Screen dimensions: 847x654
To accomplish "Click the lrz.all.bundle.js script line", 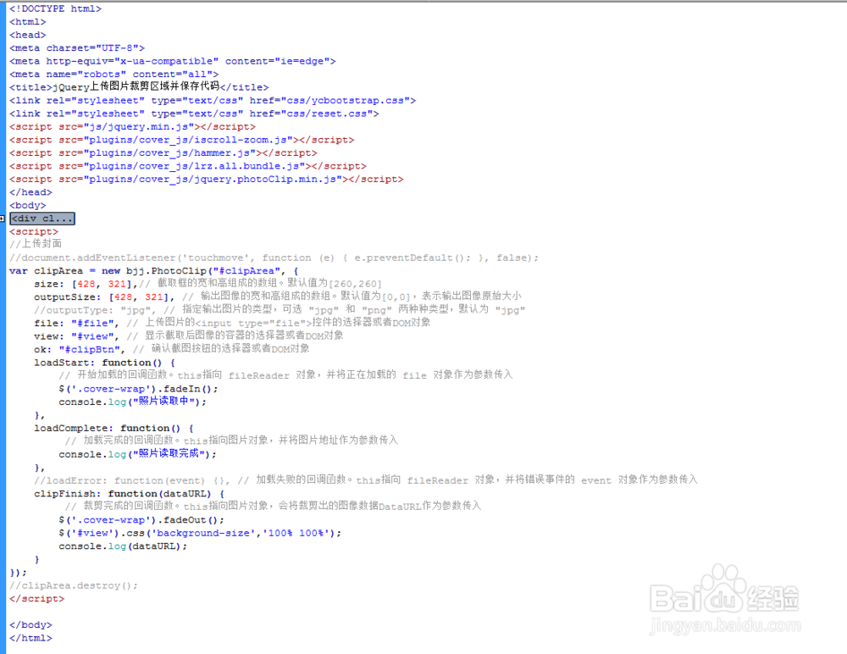I will (187, 166).
